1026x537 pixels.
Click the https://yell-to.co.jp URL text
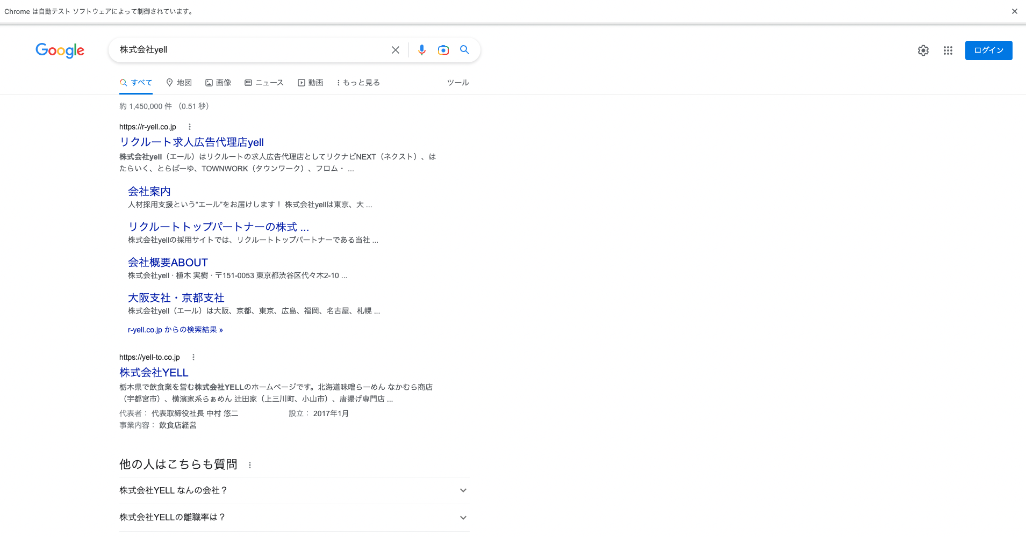click(149, 357)
